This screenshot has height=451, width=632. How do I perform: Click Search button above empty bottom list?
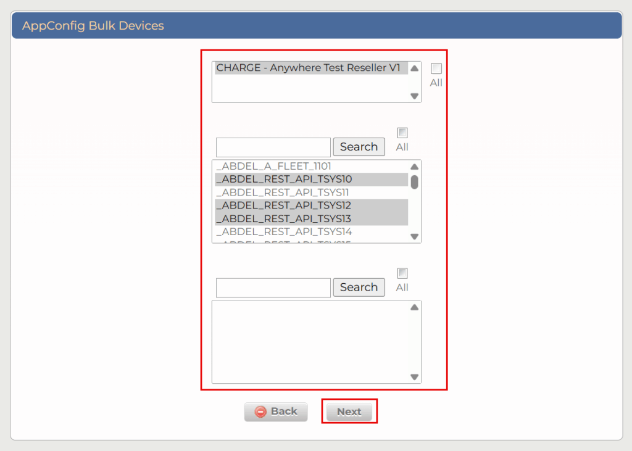point(359,288)
